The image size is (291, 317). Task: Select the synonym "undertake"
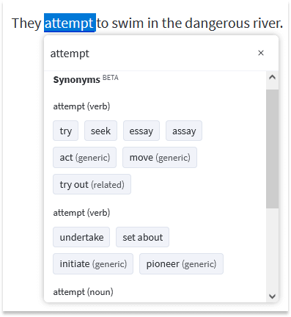pyautogui.click(x=81, y=237)
